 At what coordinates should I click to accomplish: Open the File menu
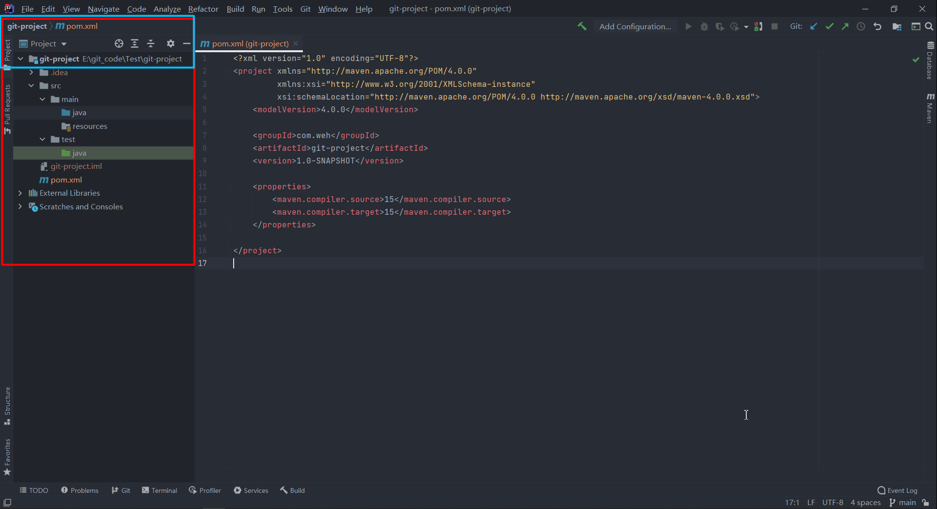pos(27,9)
